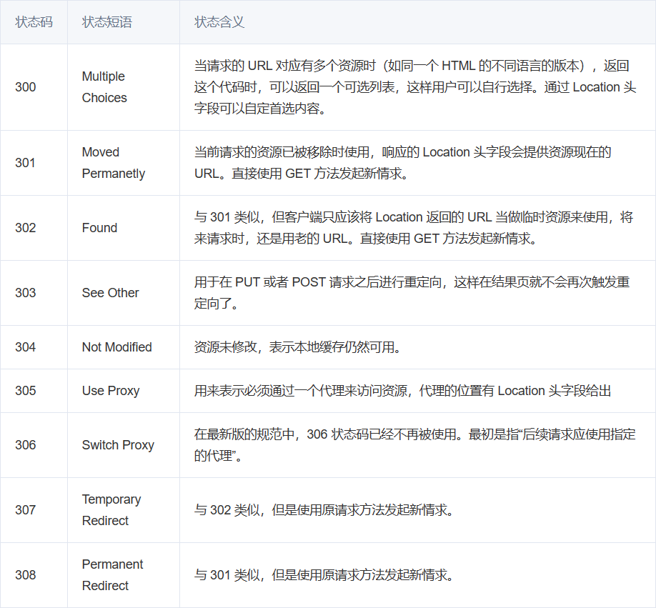Click the Switch Proxy phrase

(118, 445)
